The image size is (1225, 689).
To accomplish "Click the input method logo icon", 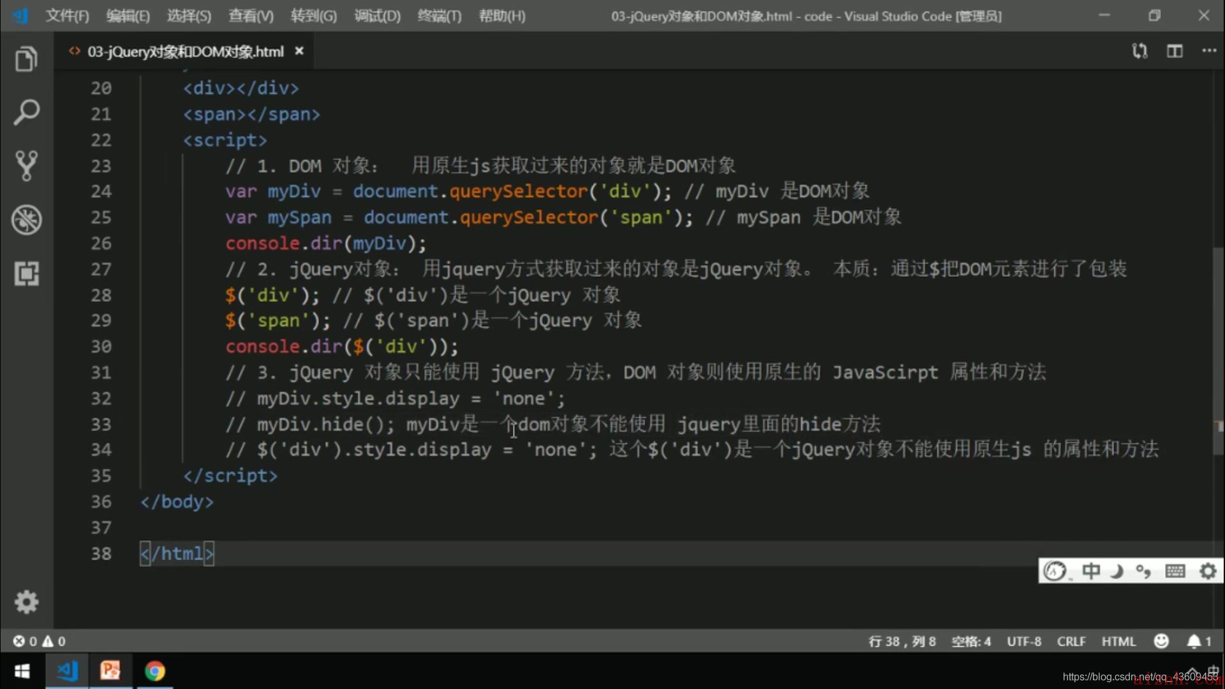I will (1055, 570).
